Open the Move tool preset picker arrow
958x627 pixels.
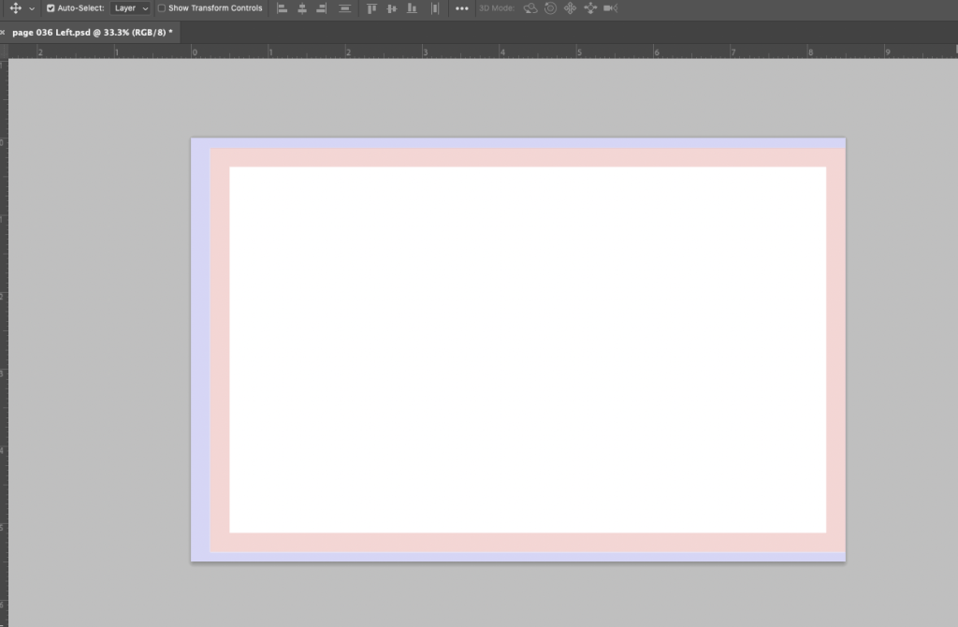pos(32,8)
